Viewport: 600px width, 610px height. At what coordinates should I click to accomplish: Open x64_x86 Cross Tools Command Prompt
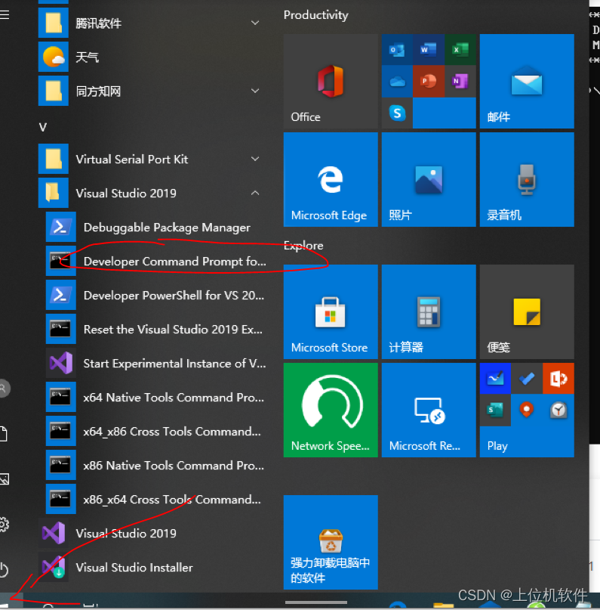click(156, 432)
